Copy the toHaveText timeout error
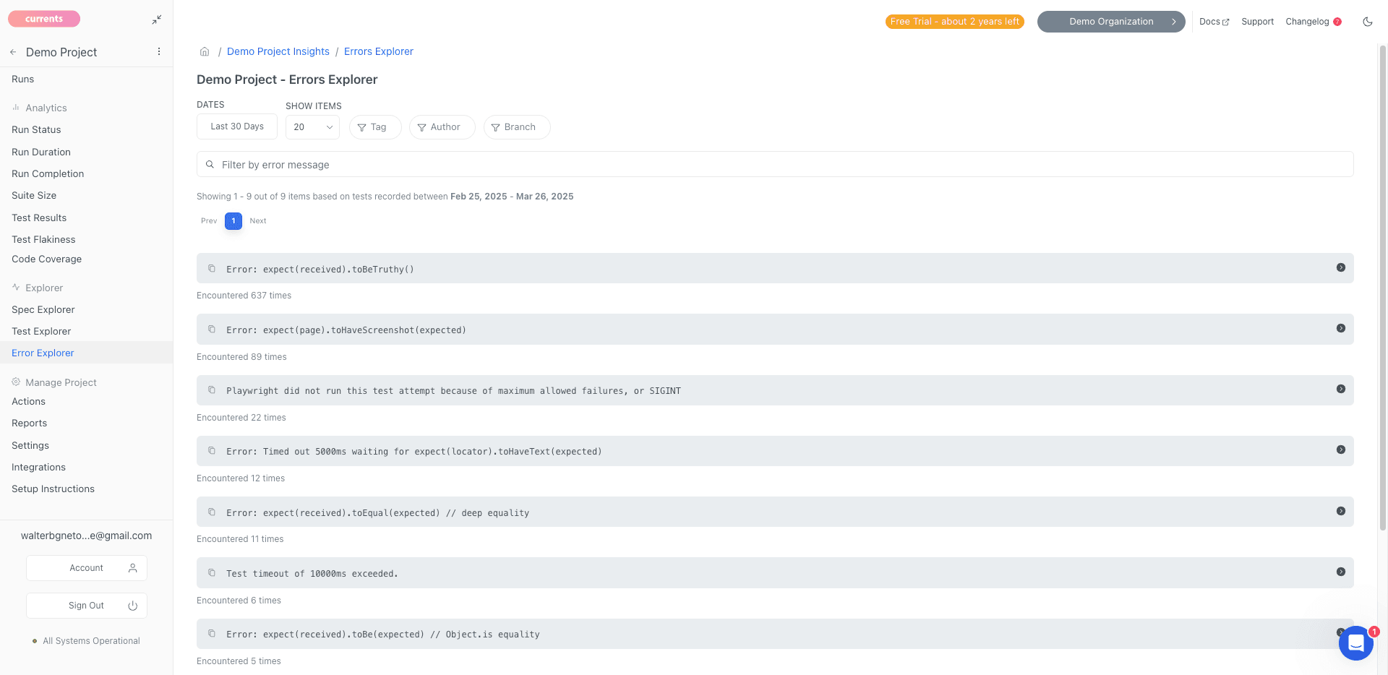 (212, 450)
